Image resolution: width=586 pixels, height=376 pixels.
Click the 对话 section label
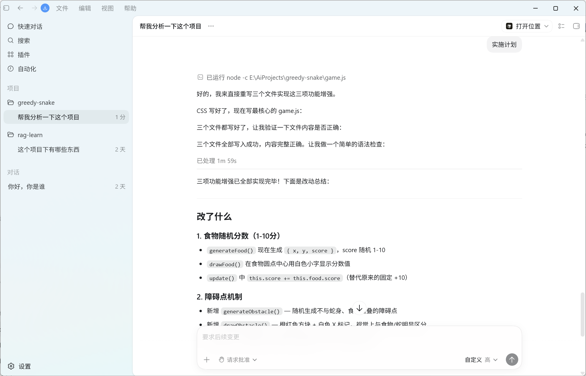coord(13,172)
